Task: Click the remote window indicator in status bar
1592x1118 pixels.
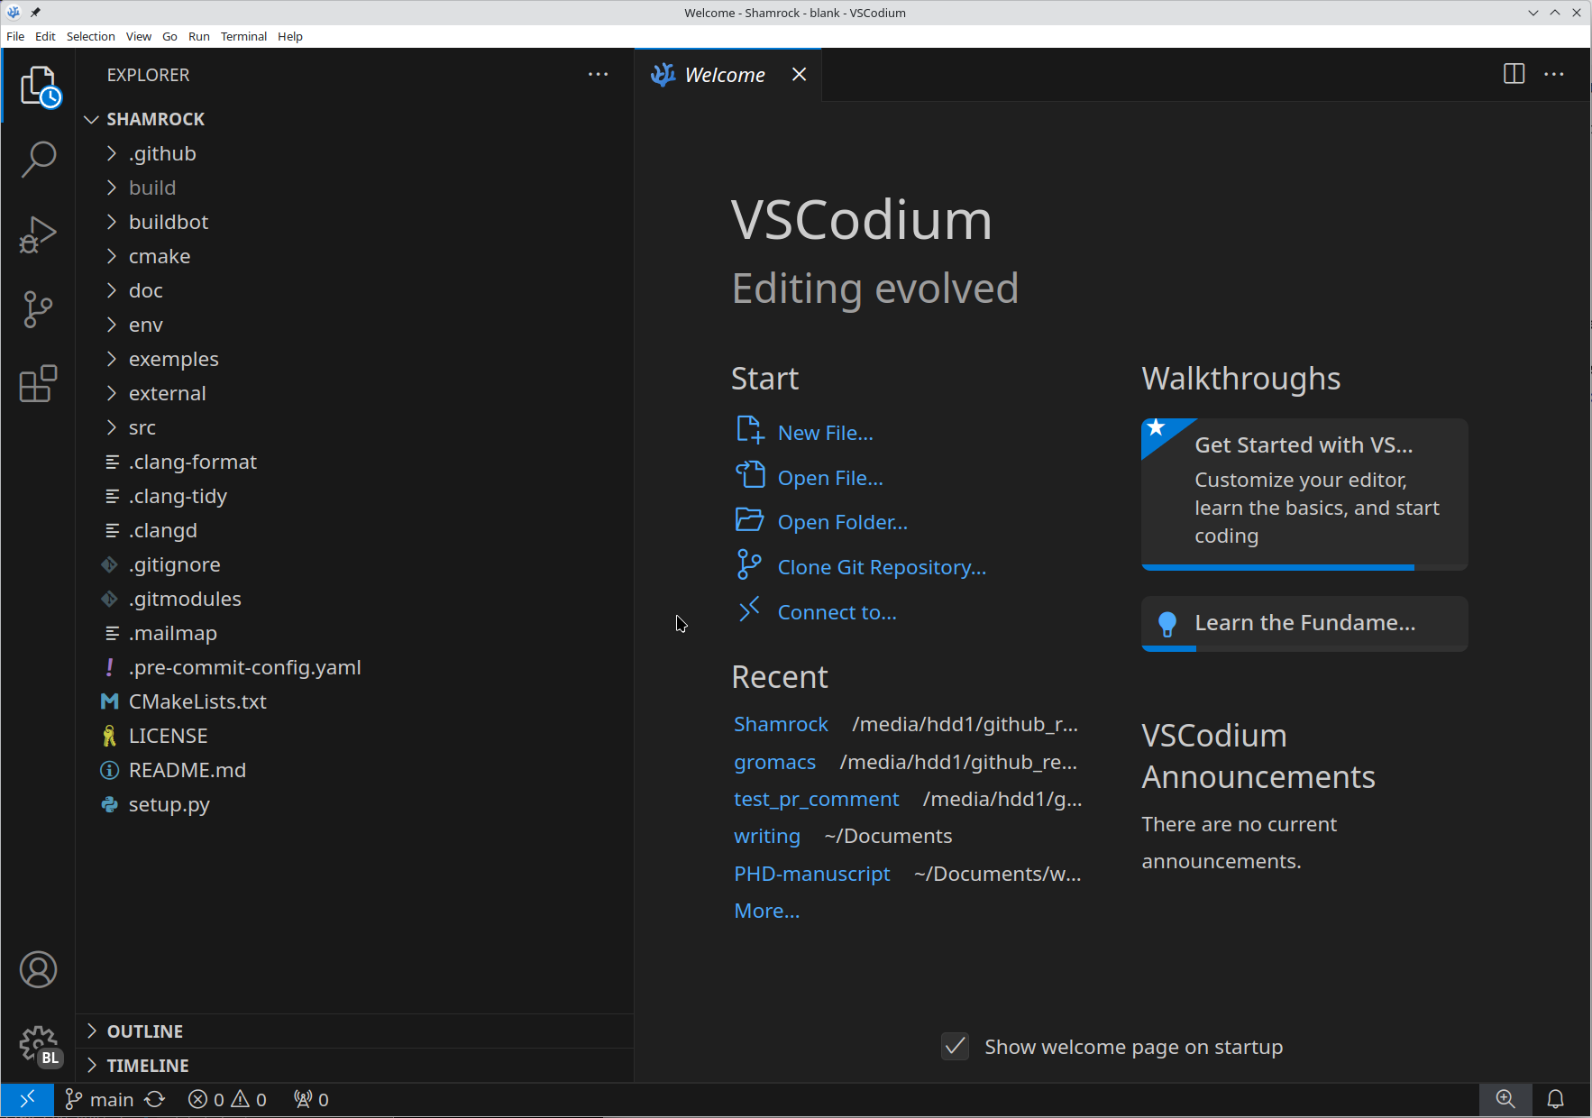Action: pyautogui.click(x=27, y=1099)
